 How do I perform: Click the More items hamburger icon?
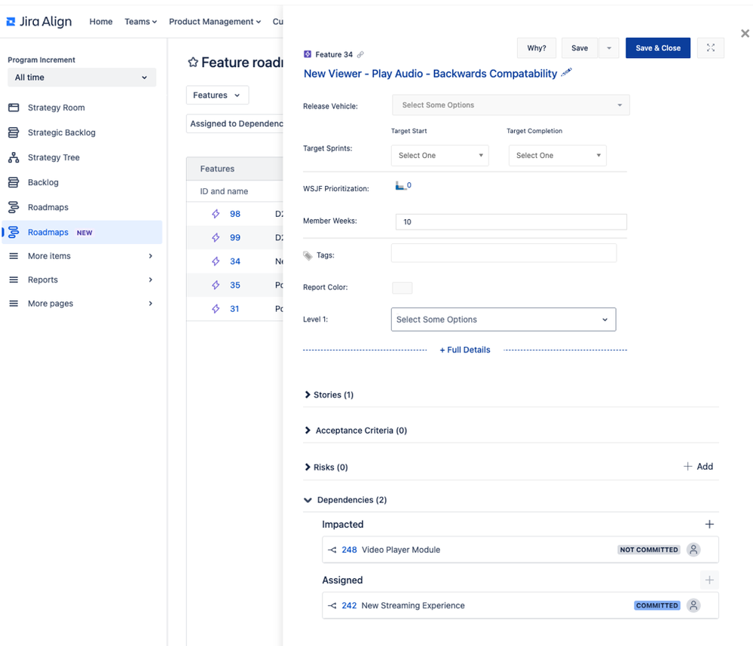point(14,256)
